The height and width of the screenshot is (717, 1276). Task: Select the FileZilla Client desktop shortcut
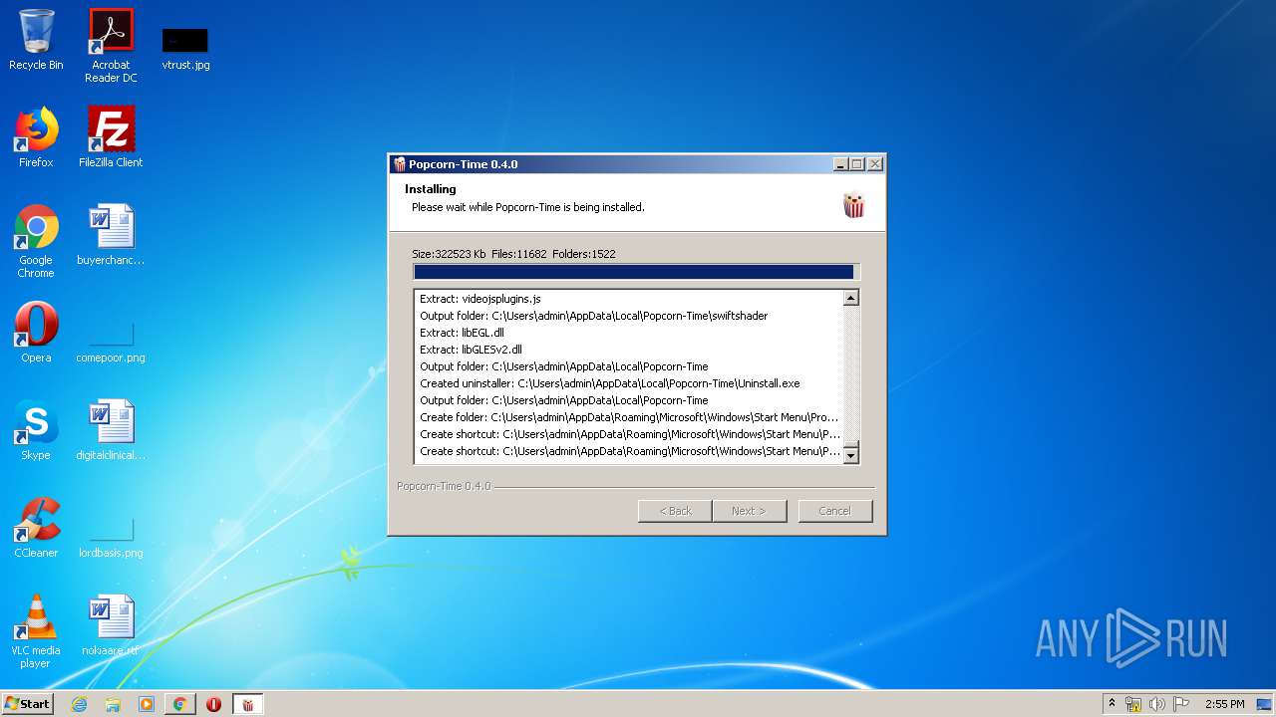[x=111, y=137]
